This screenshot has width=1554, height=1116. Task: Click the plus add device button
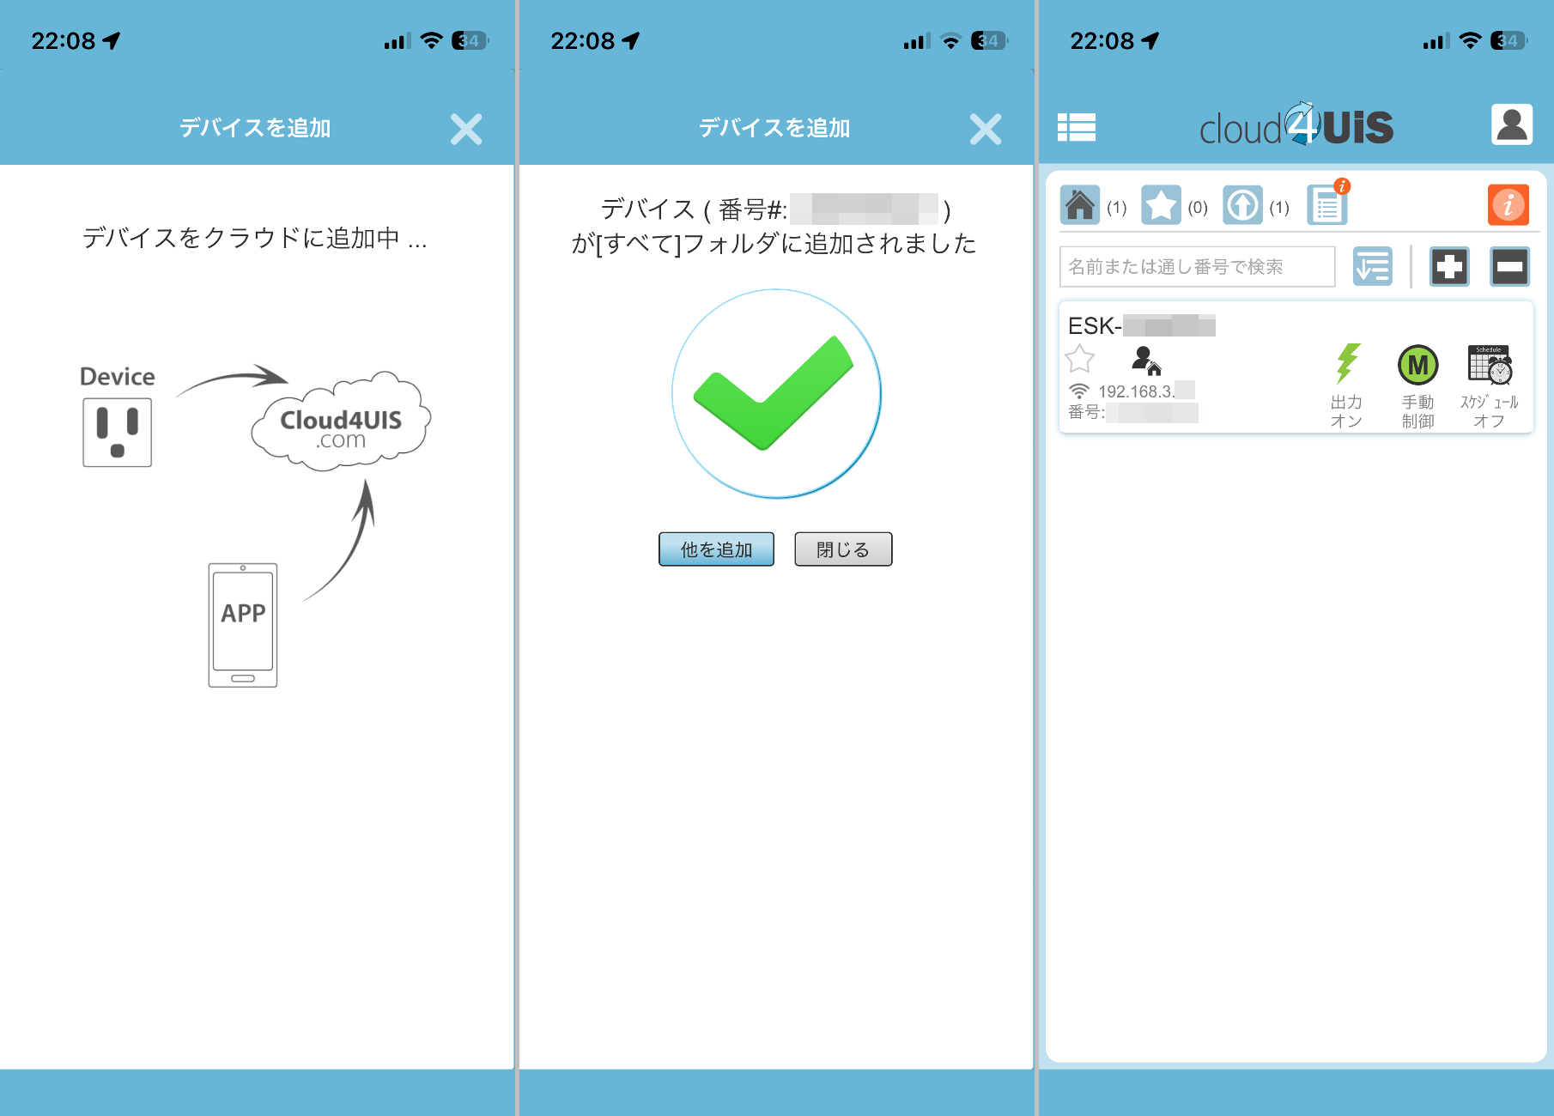point(1449,266)
